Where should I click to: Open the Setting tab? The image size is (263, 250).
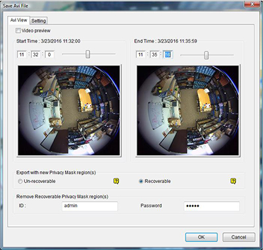[x=39, y=21]
